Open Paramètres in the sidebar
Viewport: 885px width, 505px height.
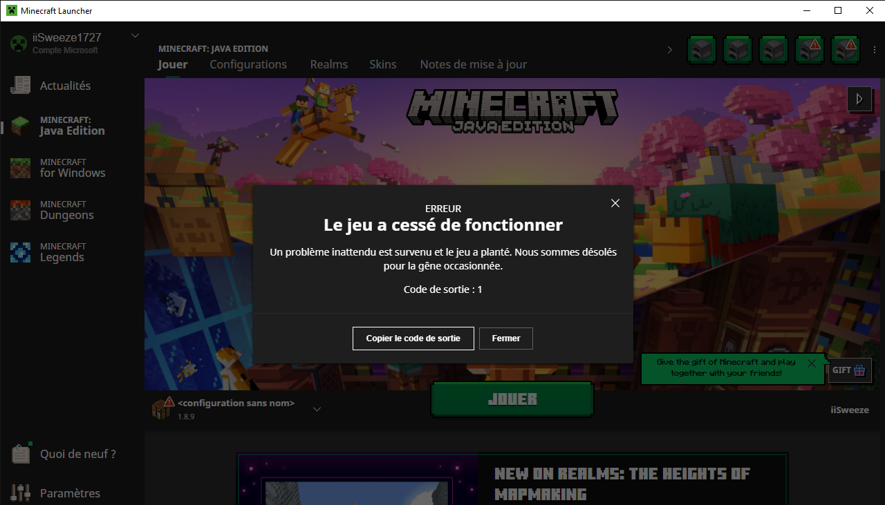tap(72, 493)
